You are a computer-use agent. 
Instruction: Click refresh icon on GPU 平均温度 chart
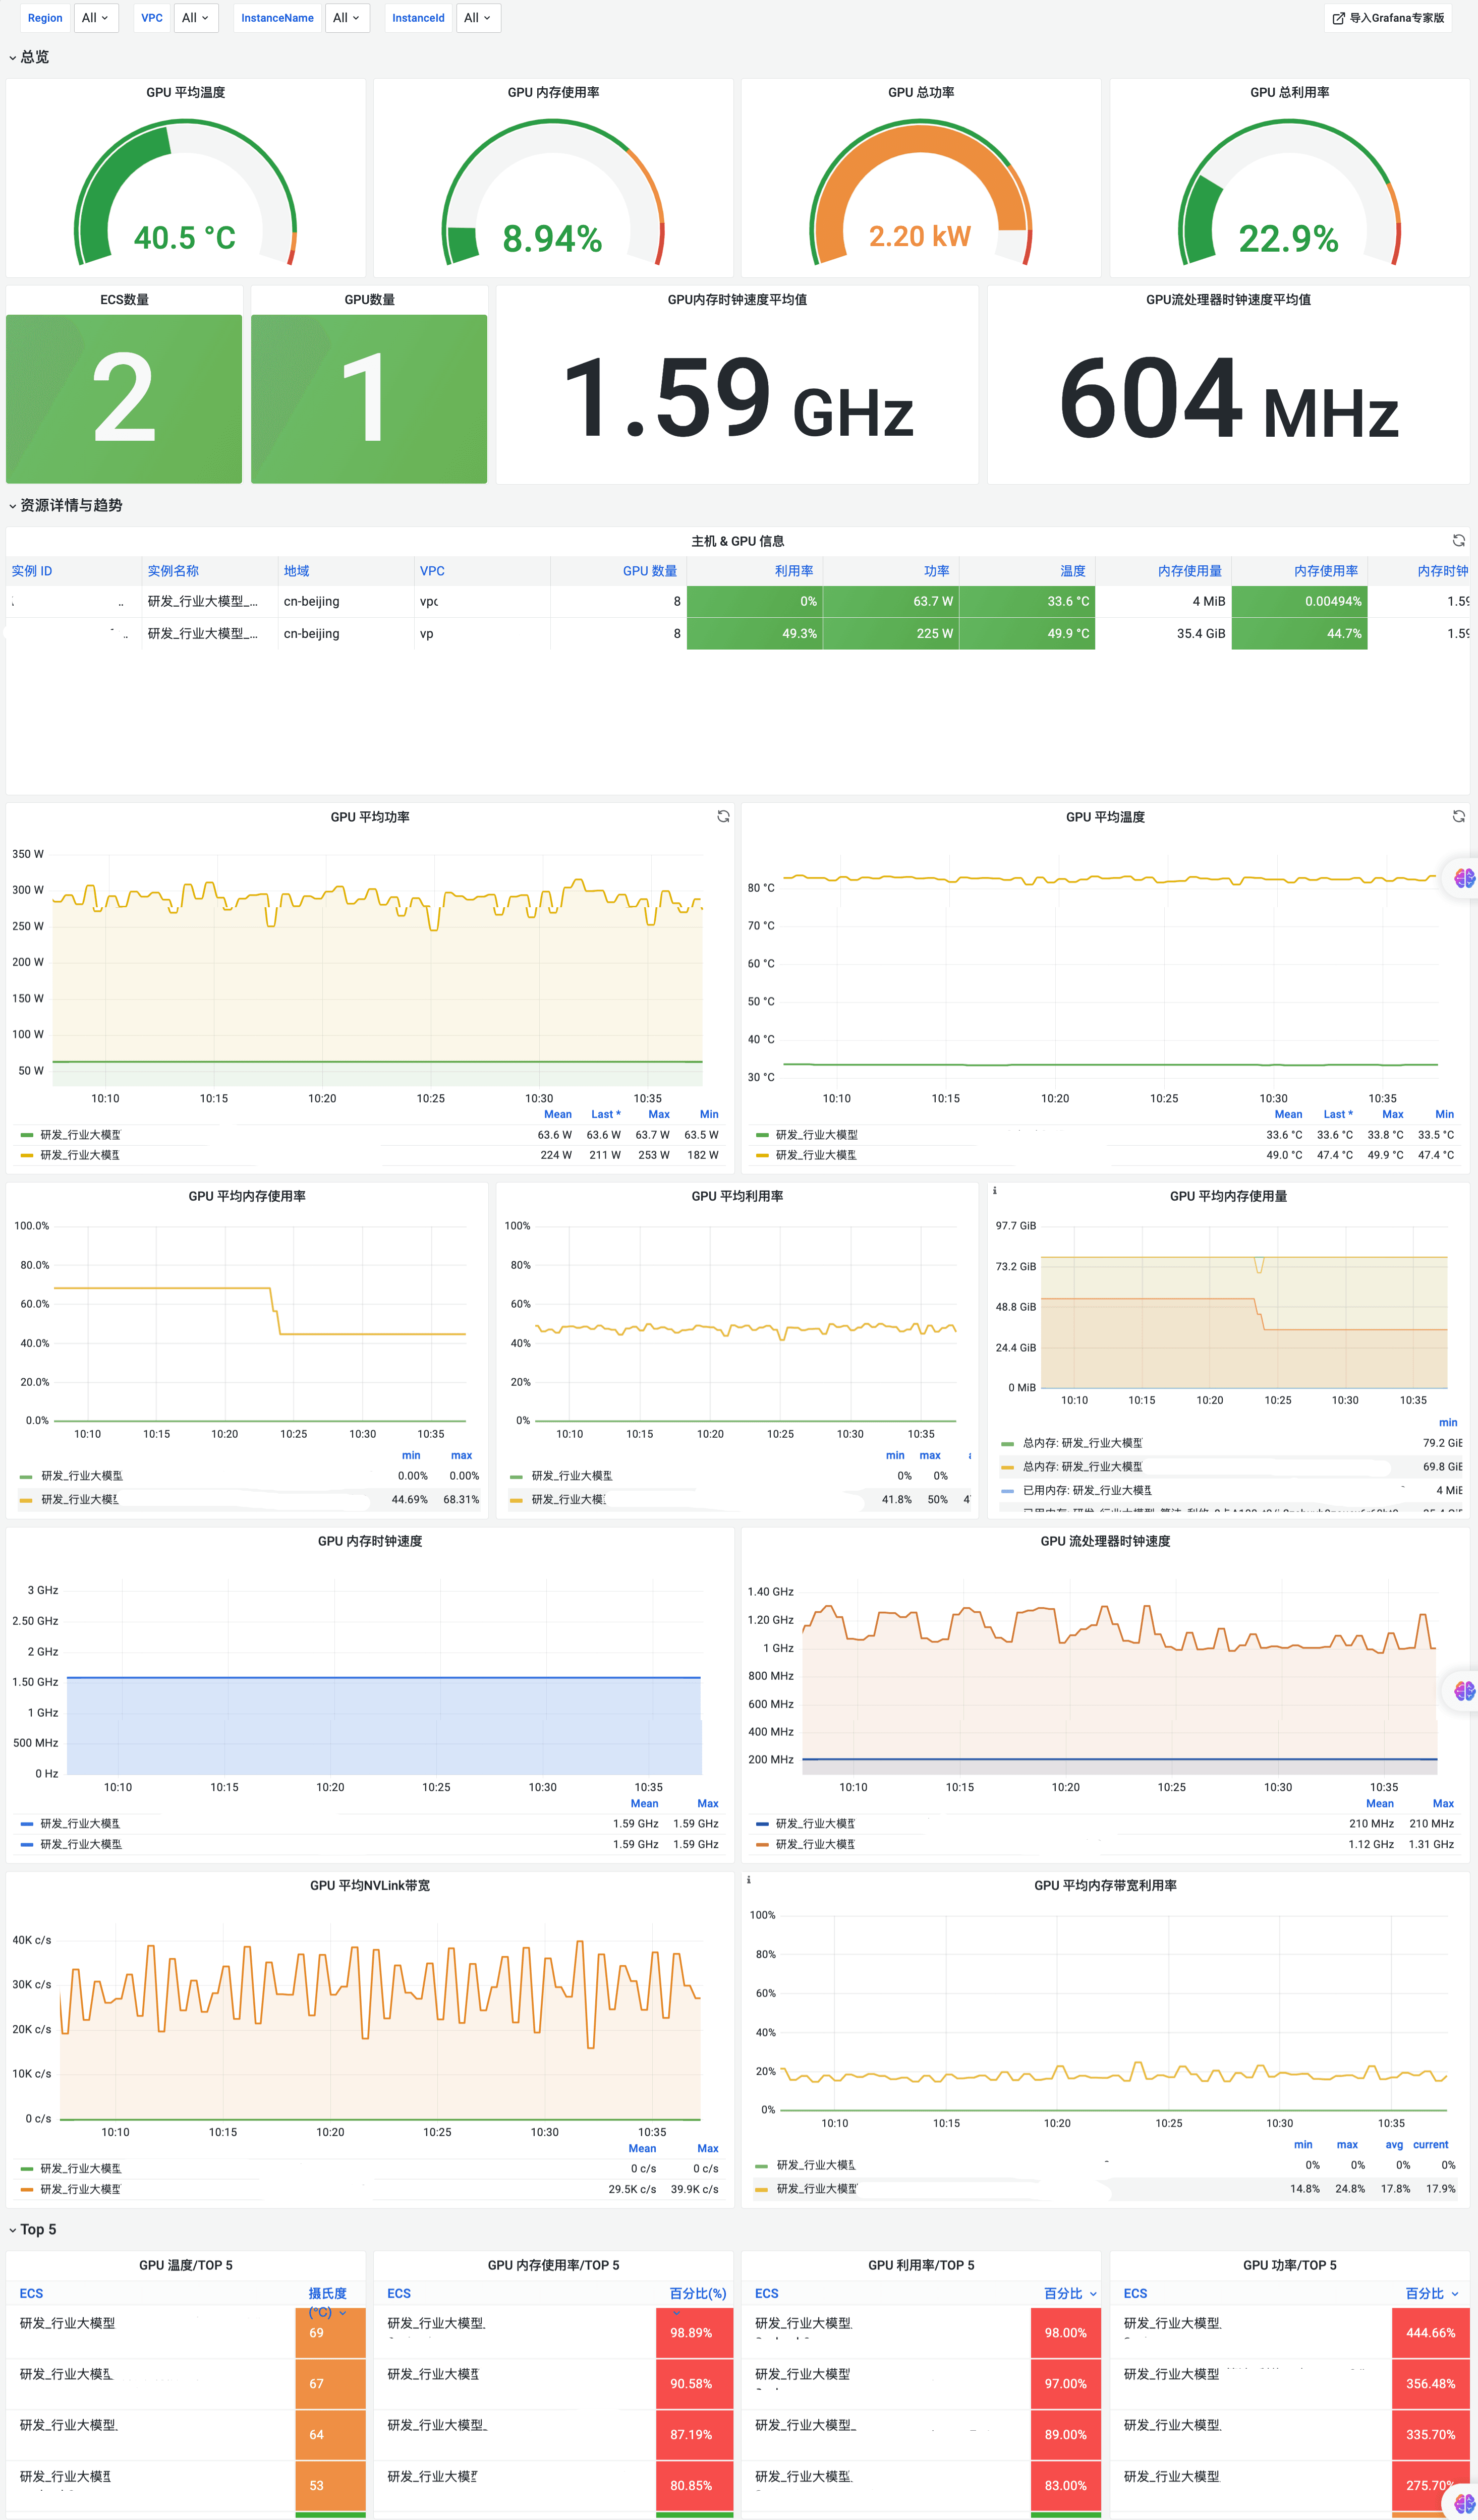tap(1458, 817)
